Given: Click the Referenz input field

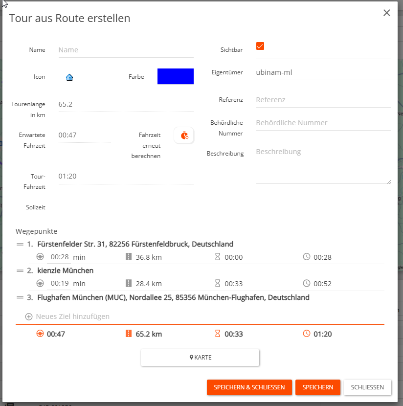Looking at the screenshot, I should (x=323, y=100).
